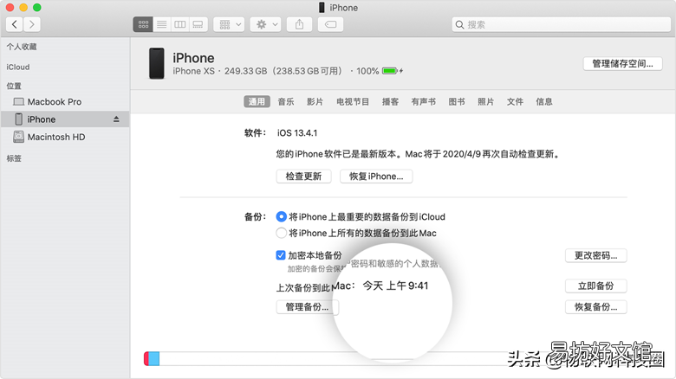Select iPhone in sidebar locations
Screen dimensions: 676x379
tap(65, 119)
